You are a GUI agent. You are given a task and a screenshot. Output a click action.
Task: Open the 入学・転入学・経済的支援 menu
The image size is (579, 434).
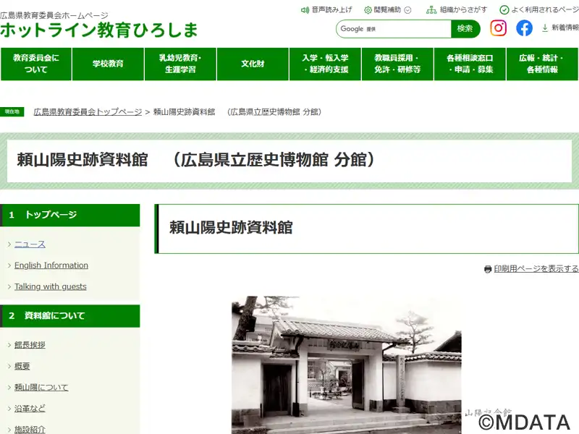pos(325,64)
